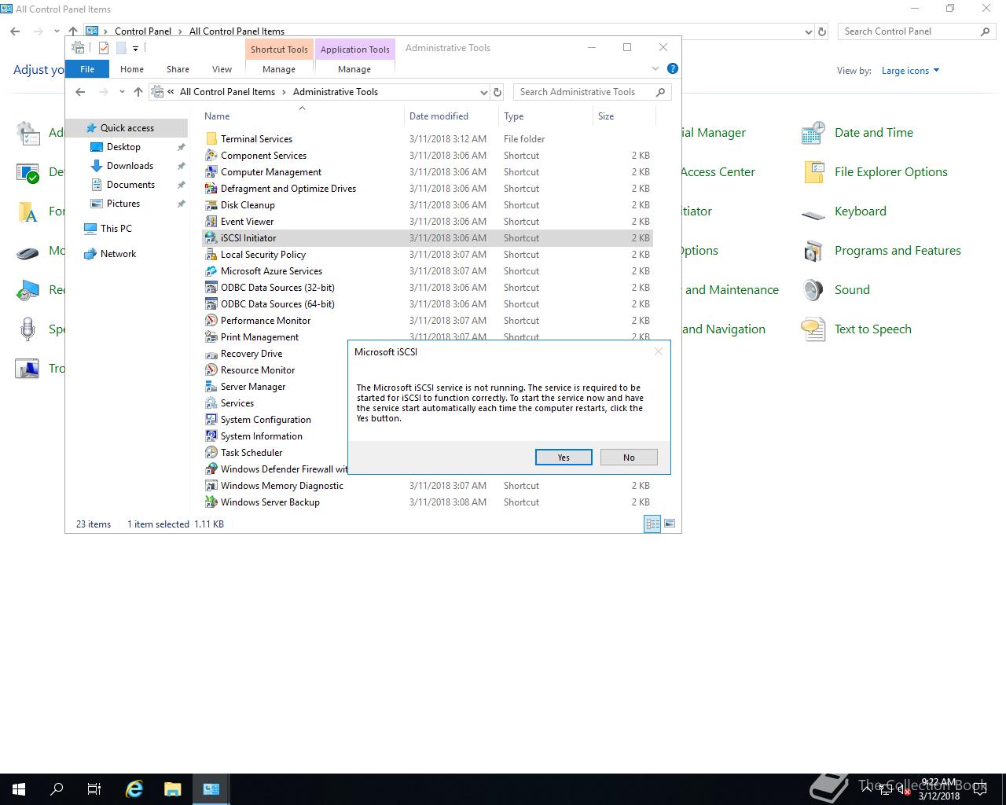Select the Terminal Services folder icon
The height and width of the screenshot is (805, 1006).
pyautogui.click(x=211, y=139)
